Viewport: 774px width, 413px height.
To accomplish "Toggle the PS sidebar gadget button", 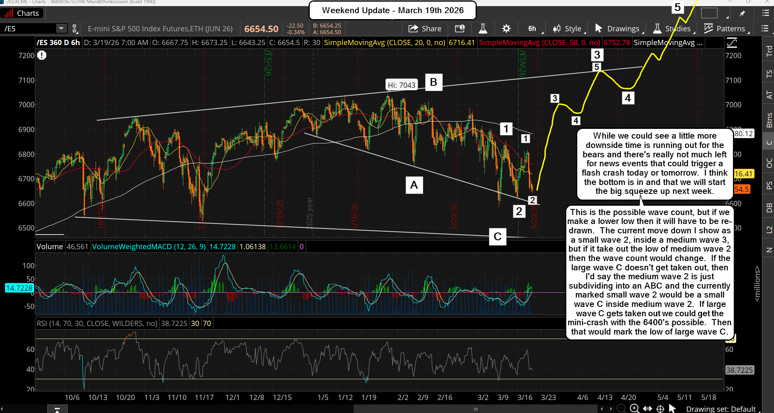I will [769, 185].
